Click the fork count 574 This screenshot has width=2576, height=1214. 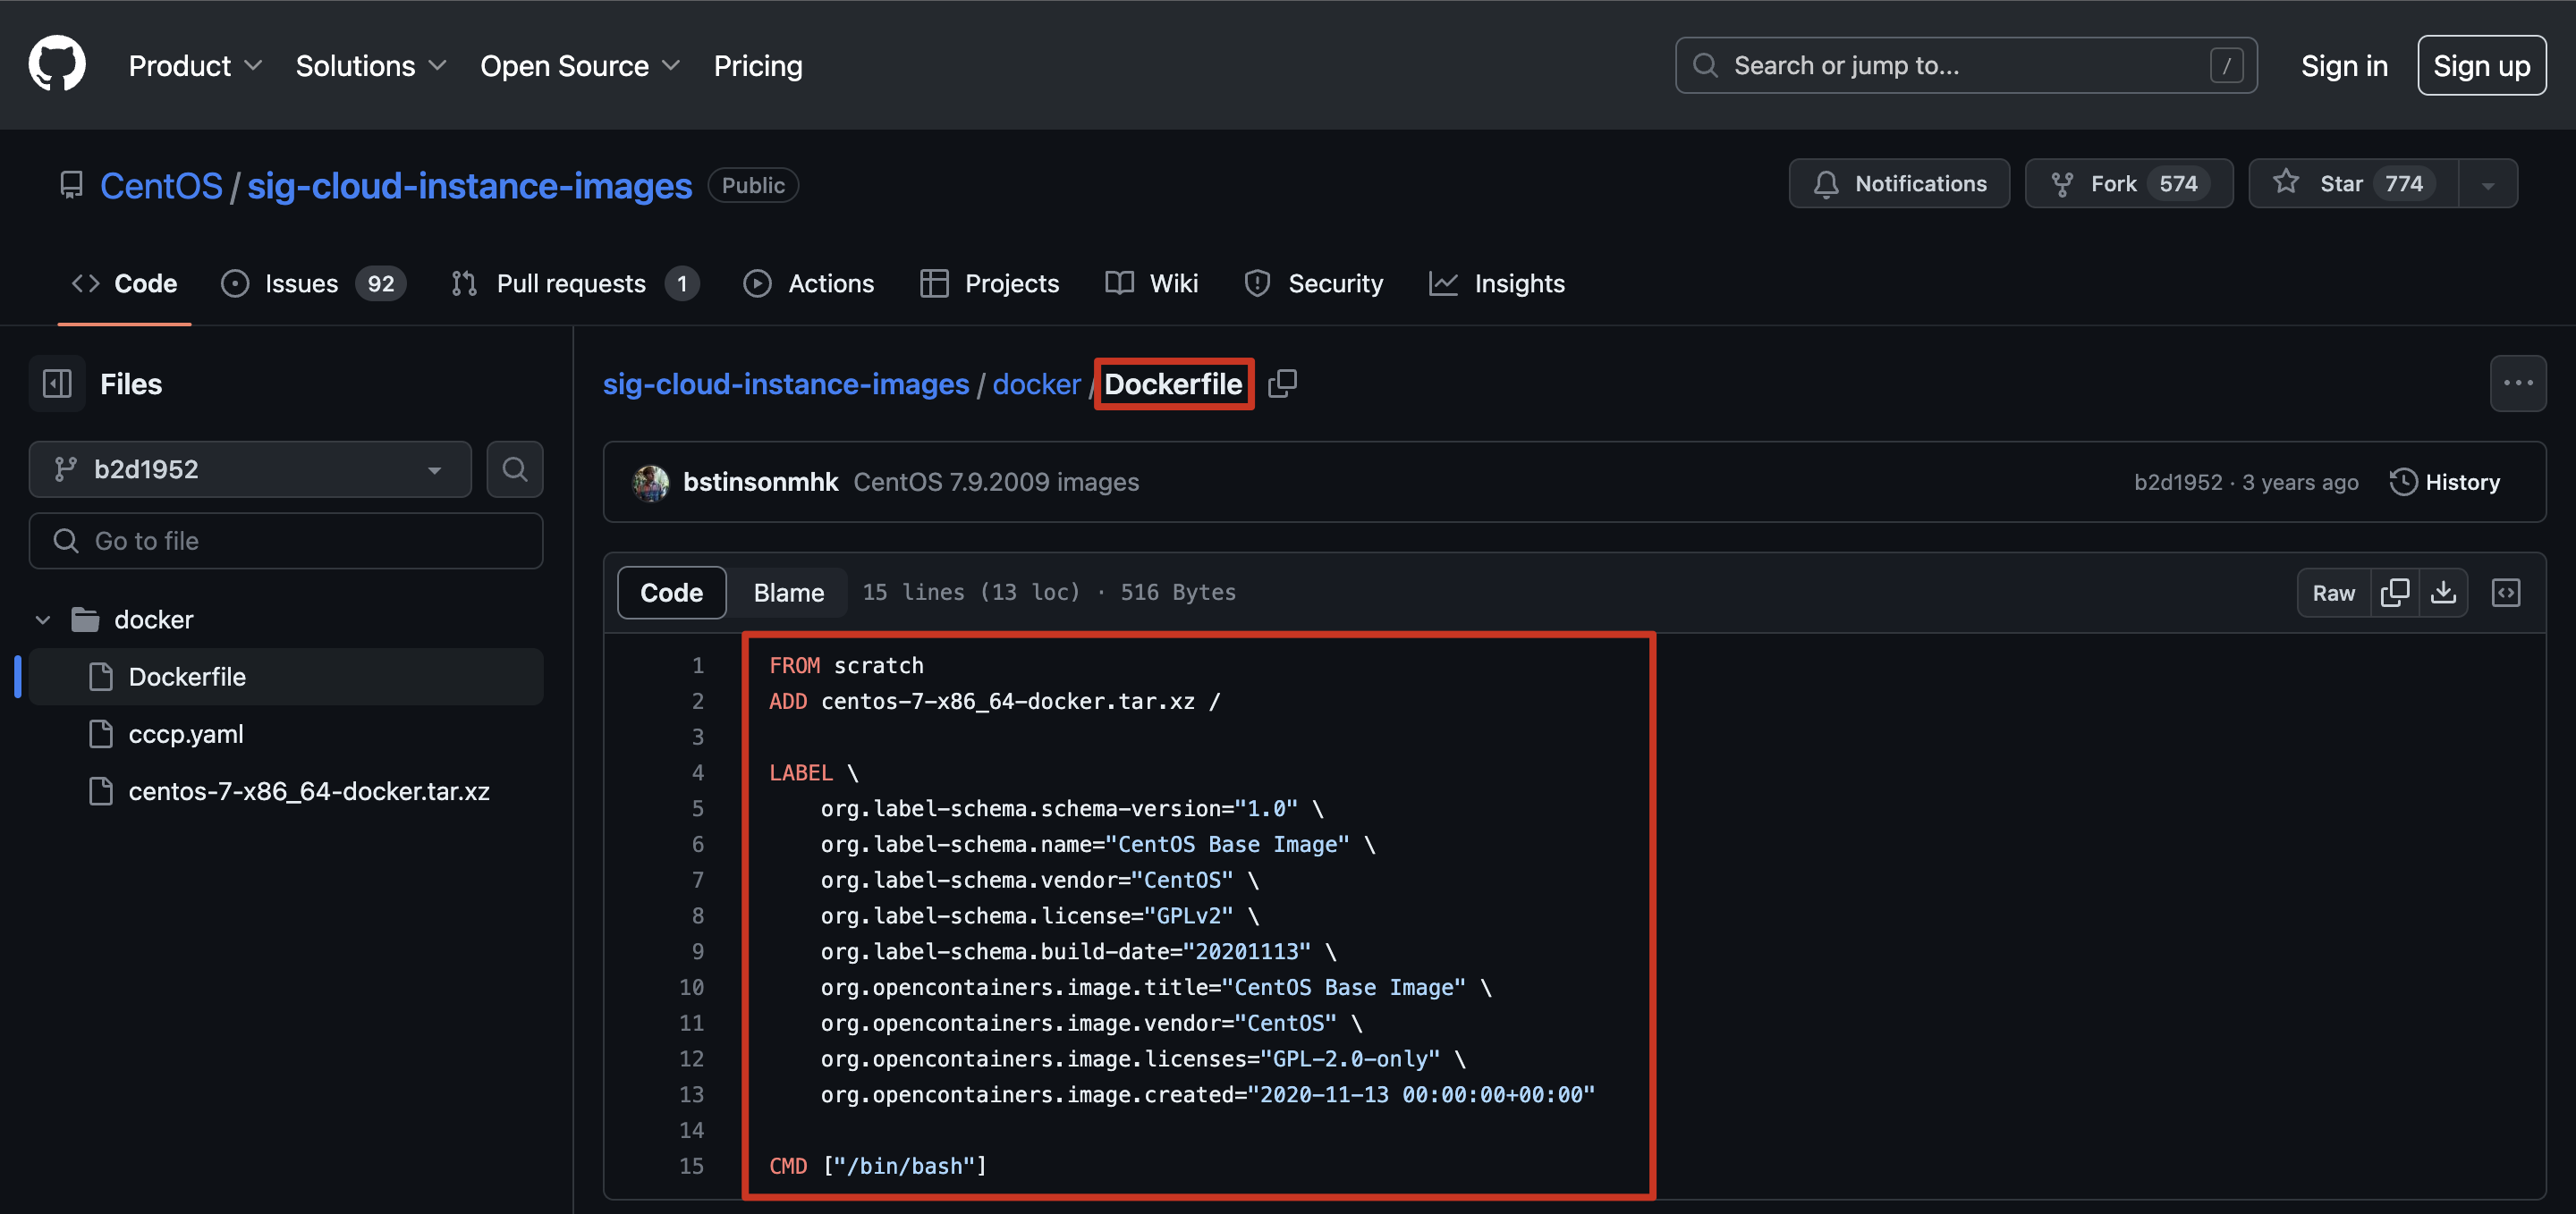(x=2178, y=184)
